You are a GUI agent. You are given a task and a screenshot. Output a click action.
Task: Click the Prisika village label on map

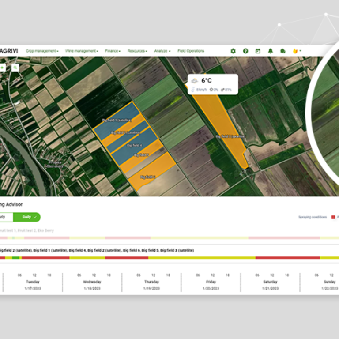pos(54,164)
